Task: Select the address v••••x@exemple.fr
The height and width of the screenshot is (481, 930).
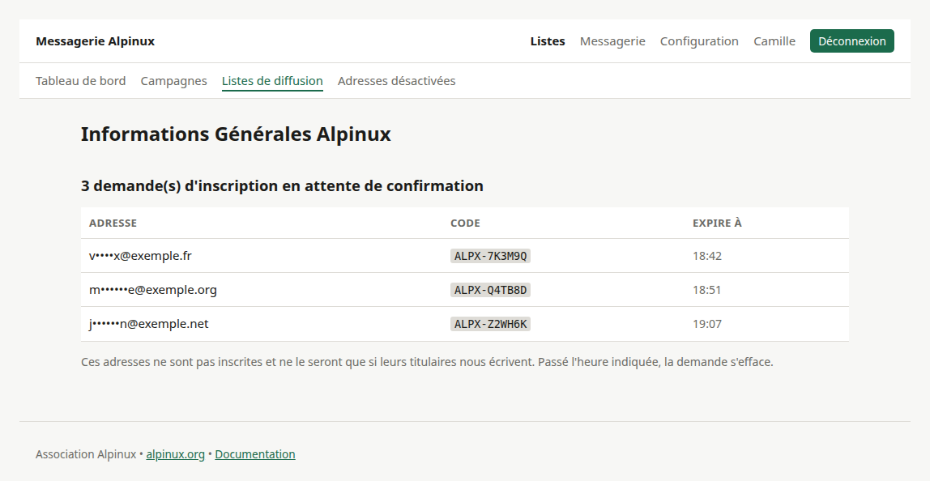Action: (x=140, y=256)
